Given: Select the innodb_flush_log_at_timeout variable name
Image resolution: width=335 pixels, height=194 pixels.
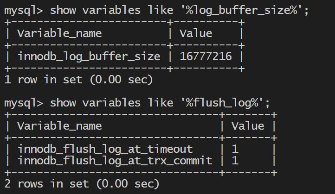Looking at the screenshot, I should pos(105,149).
